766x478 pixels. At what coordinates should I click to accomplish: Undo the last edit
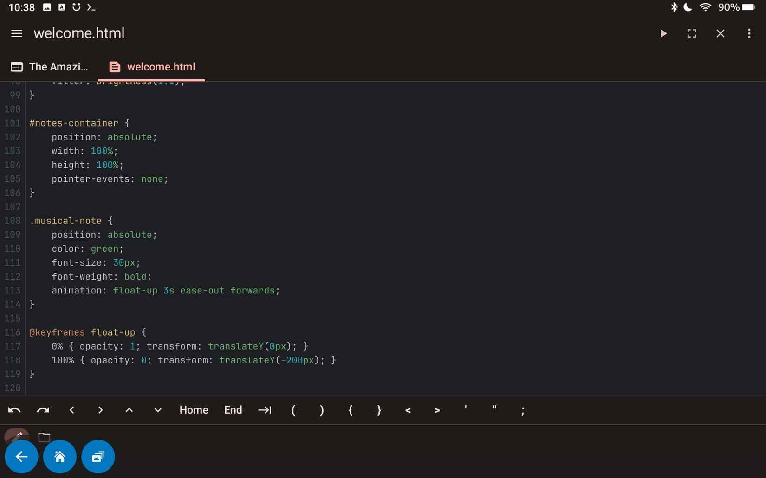click(x=14, y=410)
